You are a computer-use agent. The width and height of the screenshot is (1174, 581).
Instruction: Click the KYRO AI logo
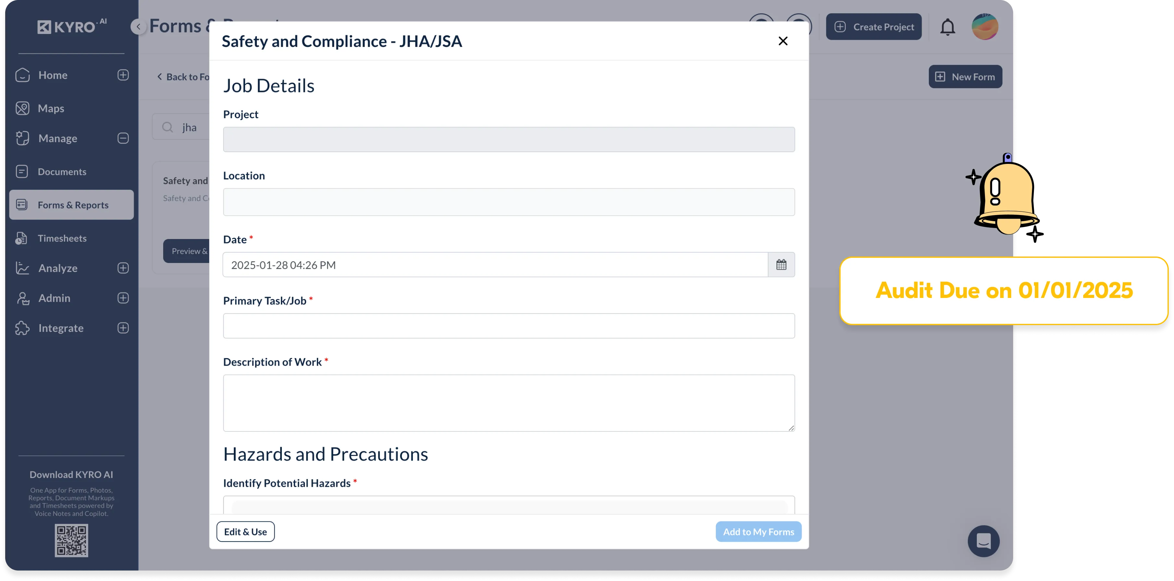pyautogui.click(x=72, y=27)
